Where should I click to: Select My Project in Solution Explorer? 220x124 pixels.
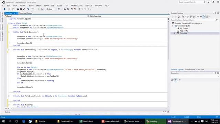coord(184,28)
